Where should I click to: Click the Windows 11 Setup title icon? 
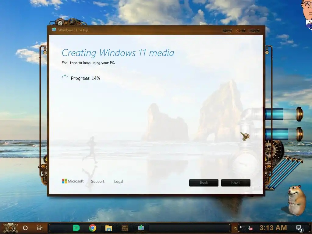[54, 30]
